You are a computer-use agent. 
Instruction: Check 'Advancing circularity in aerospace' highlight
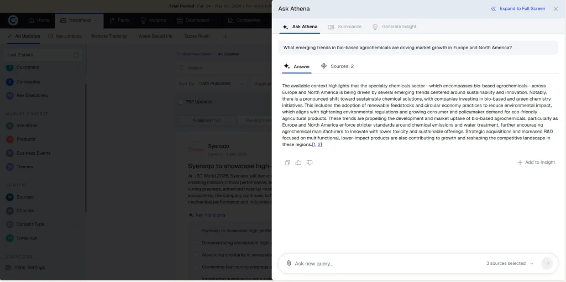point(197,255)
